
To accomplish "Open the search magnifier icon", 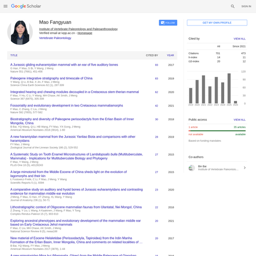I will pos(232,6).
